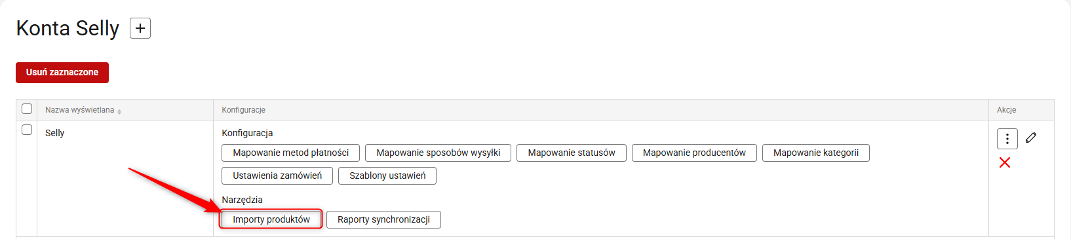Image resolution: width=1071 pixels, height=239 pixels.
Task: Check the Selly row checkbox
Action: click(x=27, y=130)
